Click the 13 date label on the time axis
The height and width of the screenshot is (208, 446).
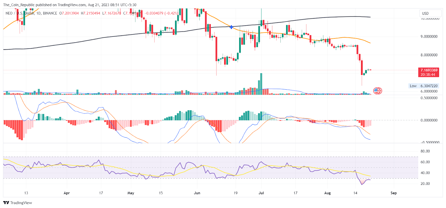[x=26, y=193]
